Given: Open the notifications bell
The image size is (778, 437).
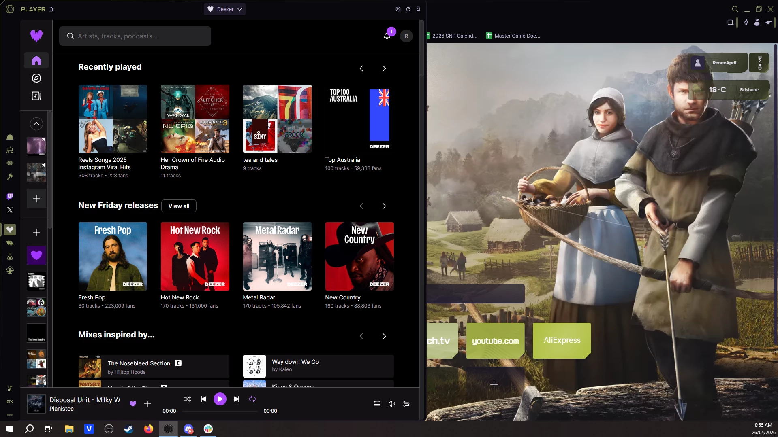Looking at the screenshot, I should tap(387, 36).
